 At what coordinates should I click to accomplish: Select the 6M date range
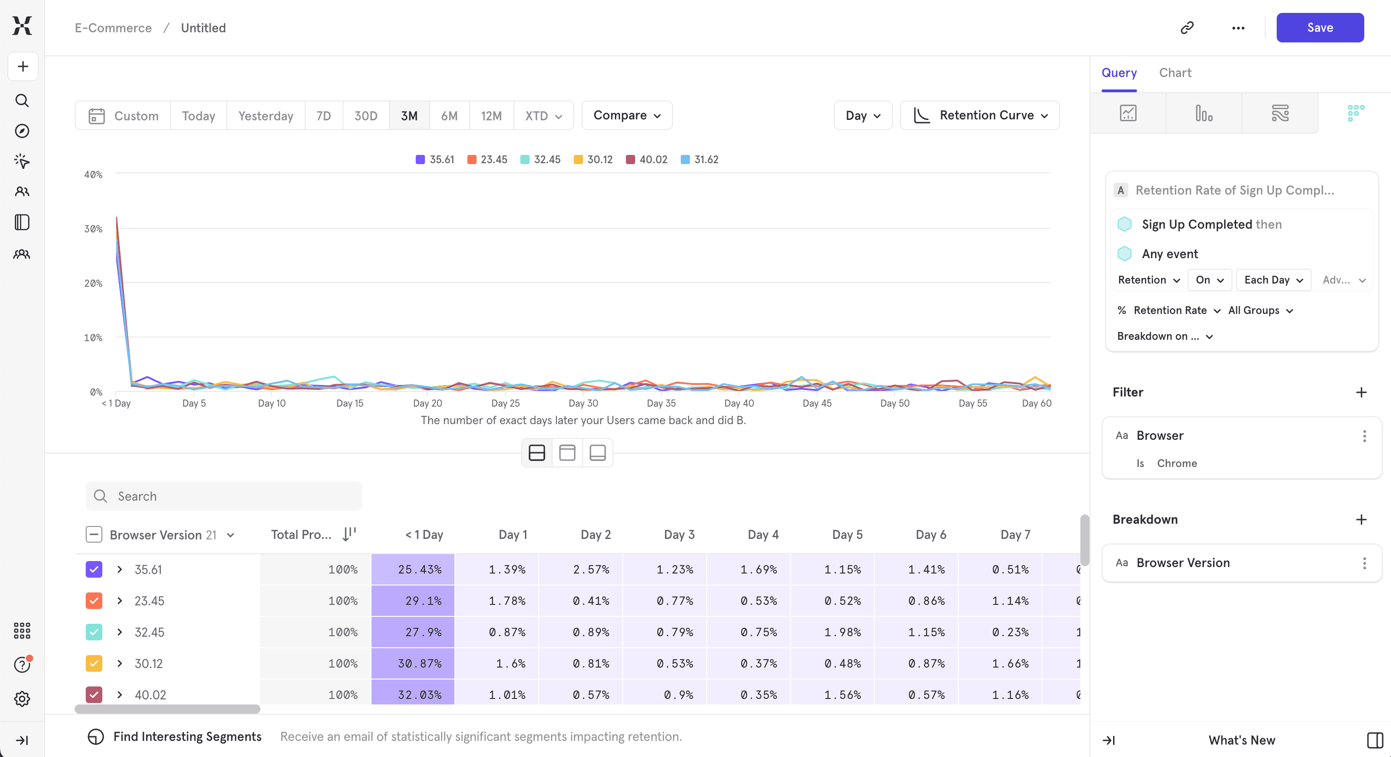[x=449, y=115]
